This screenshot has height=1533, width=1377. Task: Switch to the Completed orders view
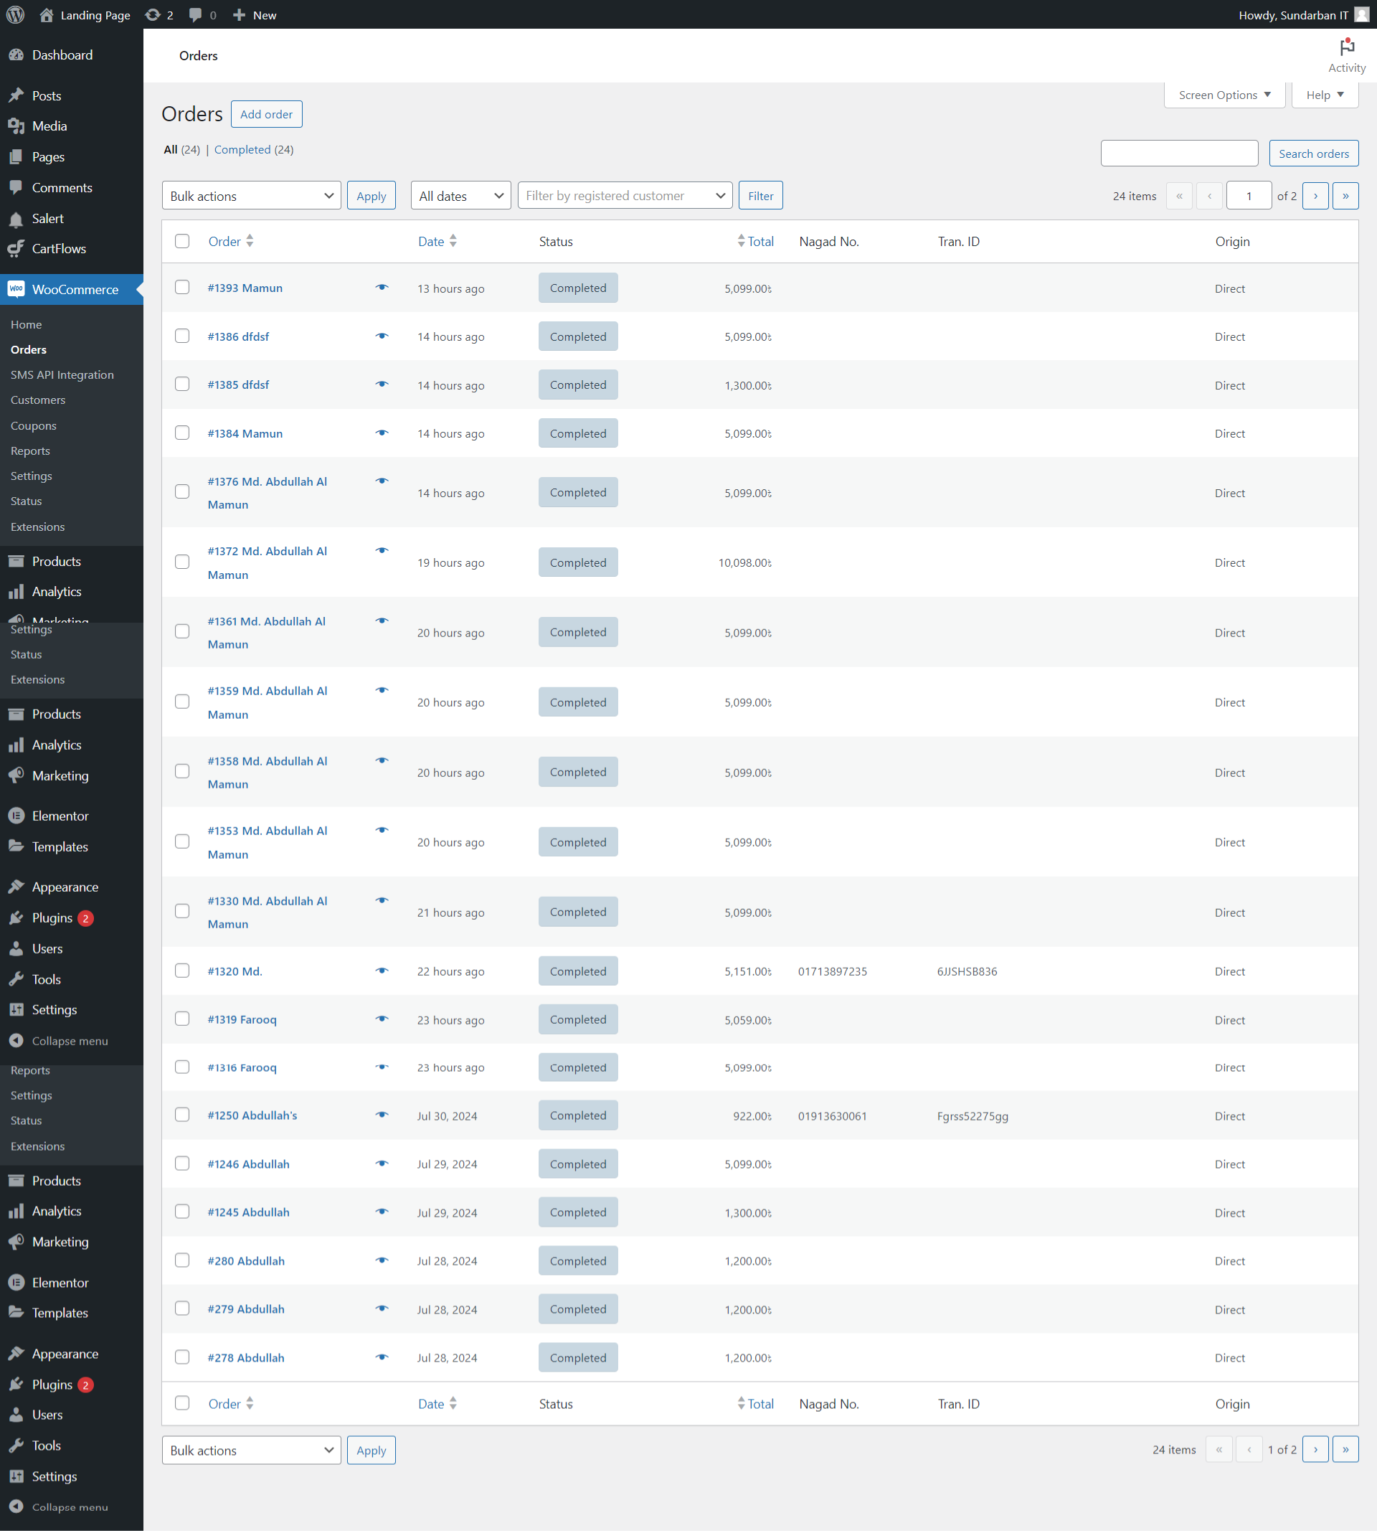[242, 150]
